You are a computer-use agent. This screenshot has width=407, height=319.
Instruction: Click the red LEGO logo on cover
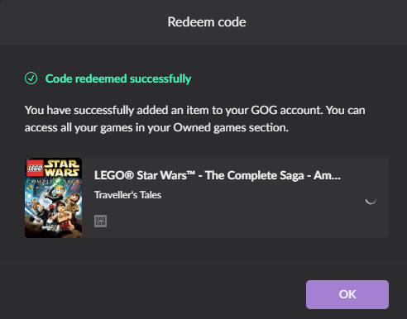35,168
